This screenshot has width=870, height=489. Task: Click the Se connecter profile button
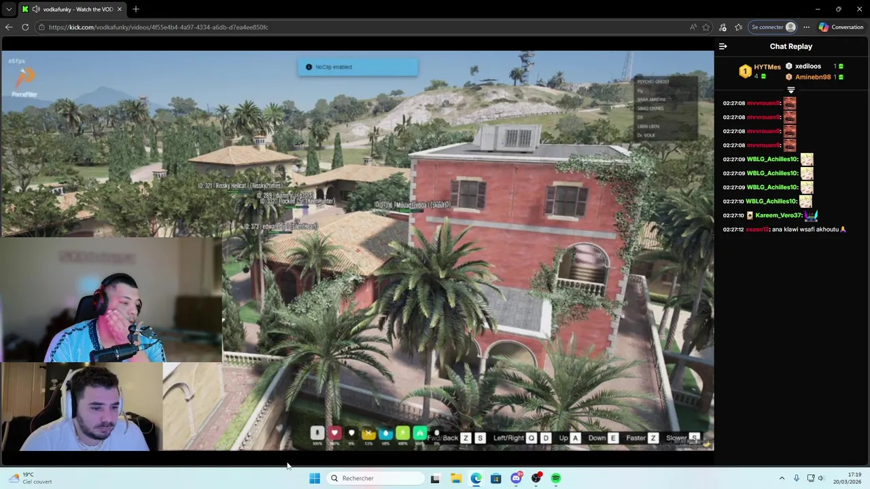(x=773, y=27)
